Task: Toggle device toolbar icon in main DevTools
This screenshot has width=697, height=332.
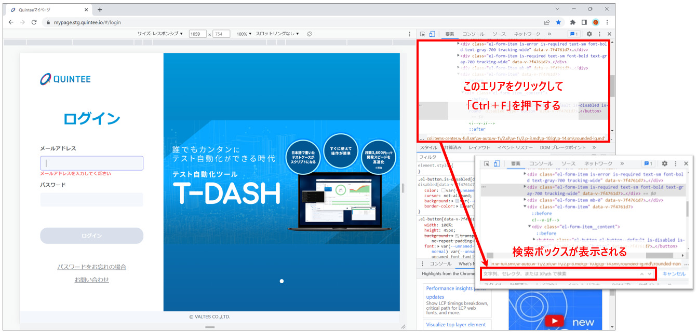Action: pos(432,34)
